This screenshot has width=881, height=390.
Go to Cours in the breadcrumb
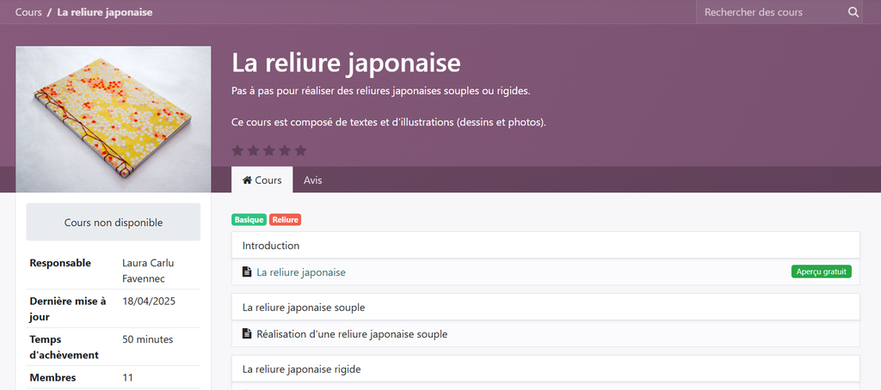click(x=28, y=12)
